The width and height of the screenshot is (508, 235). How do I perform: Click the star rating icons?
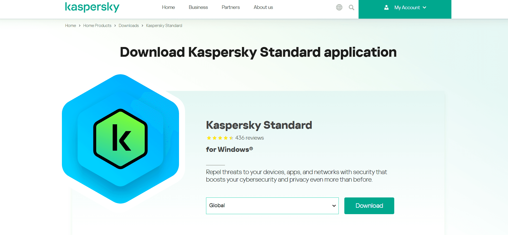tap(220, 138)
